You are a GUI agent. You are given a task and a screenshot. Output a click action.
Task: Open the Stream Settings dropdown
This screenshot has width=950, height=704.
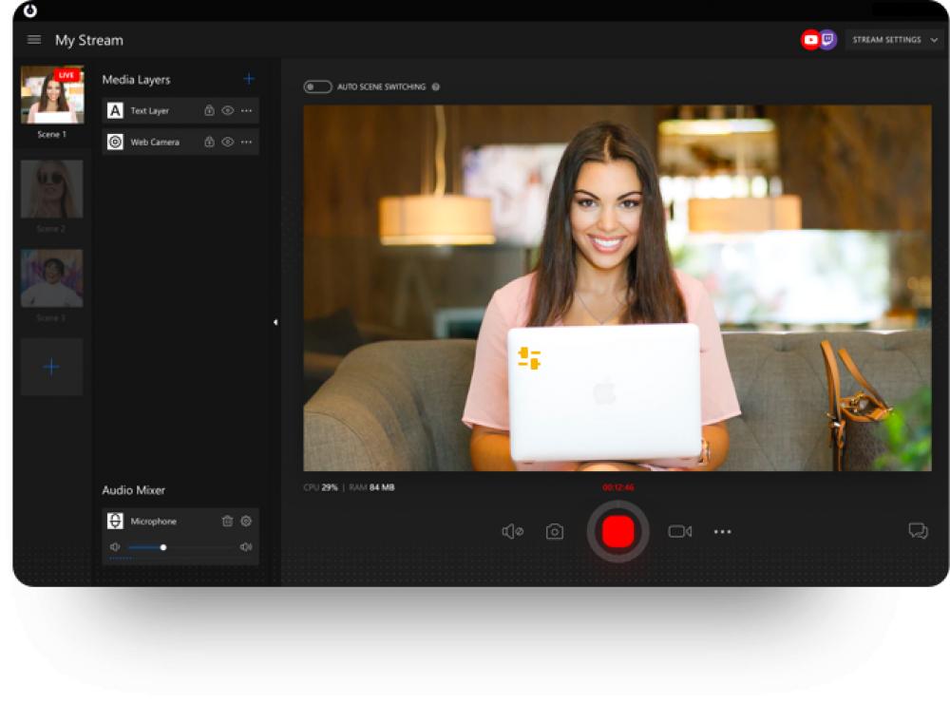(891, 41)
